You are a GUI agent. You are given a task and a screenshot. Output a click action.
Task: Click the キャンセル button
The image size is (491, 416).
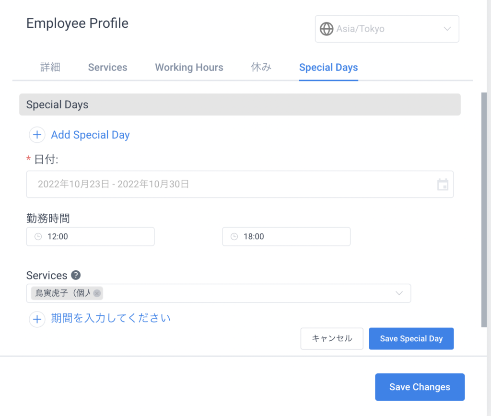point(332,339)
